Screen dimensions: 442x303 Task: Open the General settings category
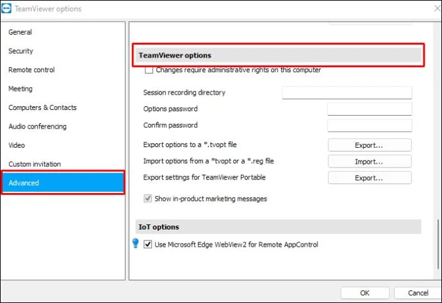(63, 32)
